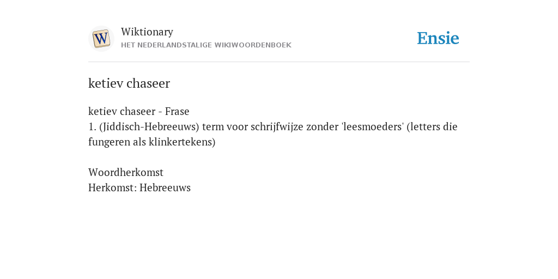Click the 'Woordherkomst' section heading
The image size is (558, 279).
(126, 172)
